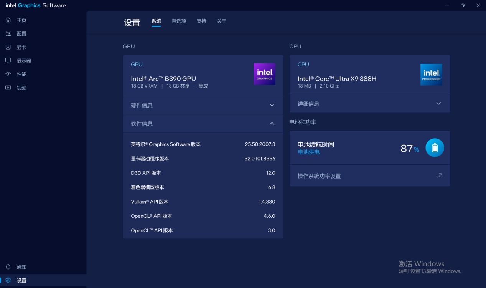486x288 pixels.
Task: Click the Intel Graphics purple logo
Action: (x=264, y=74)
